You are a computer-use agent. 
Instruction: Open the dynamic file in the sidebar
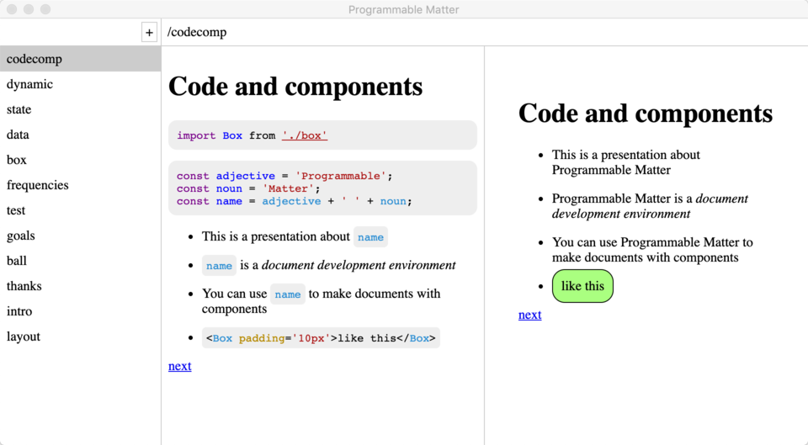click(x=81, y=84)
